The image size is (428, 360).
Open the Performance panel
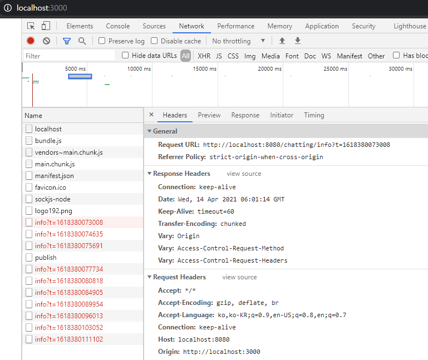coord(236,26)
